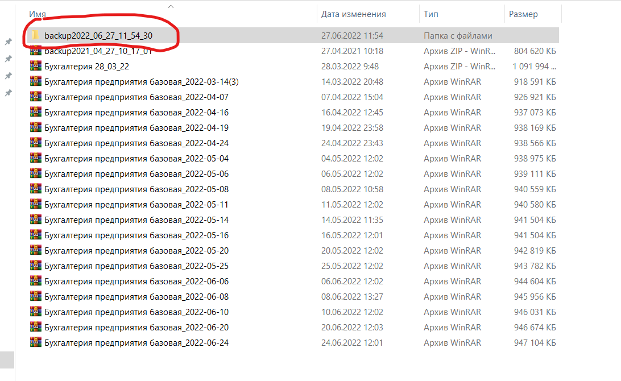Viewport: 621px width, 381px height.
Task: Select file Бухгалтерия предприятия базовая_2022-05-11
Action: point(136,205)
